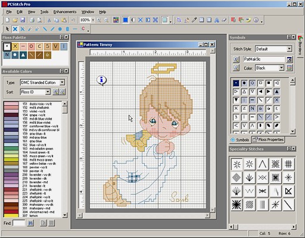The height and width of the screenshot is (238, 305).
Task: Click the Open folder icon in toolbar
Action: point(15,20)
